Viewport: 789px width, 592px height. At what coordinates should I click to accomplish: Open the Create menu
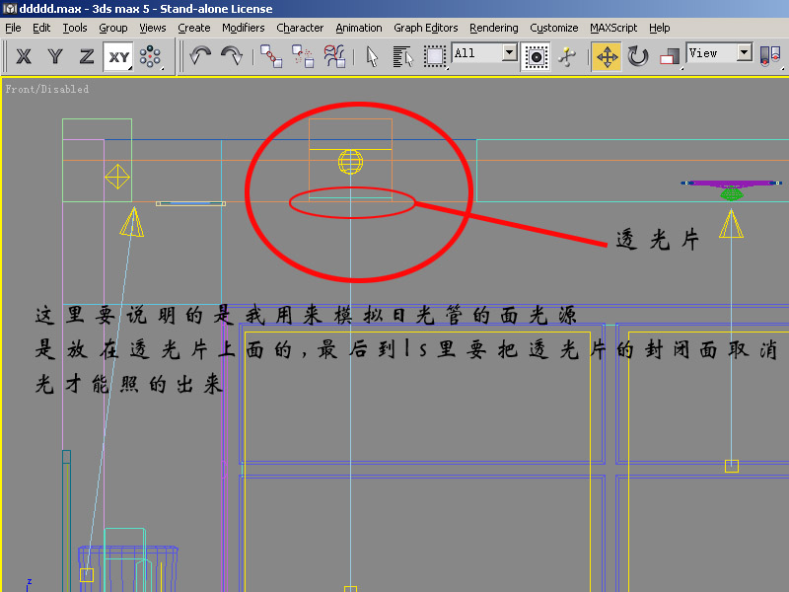[x=193, y=28]
